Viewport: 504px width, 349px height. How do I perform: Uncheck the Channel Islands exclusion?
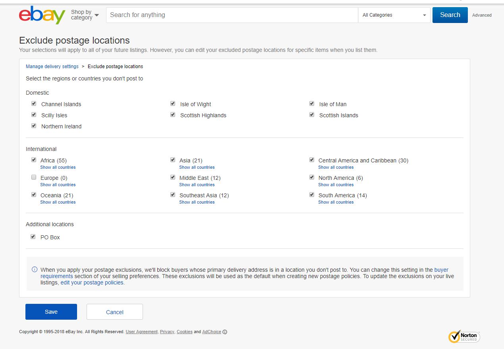click(x=34, y=103)
